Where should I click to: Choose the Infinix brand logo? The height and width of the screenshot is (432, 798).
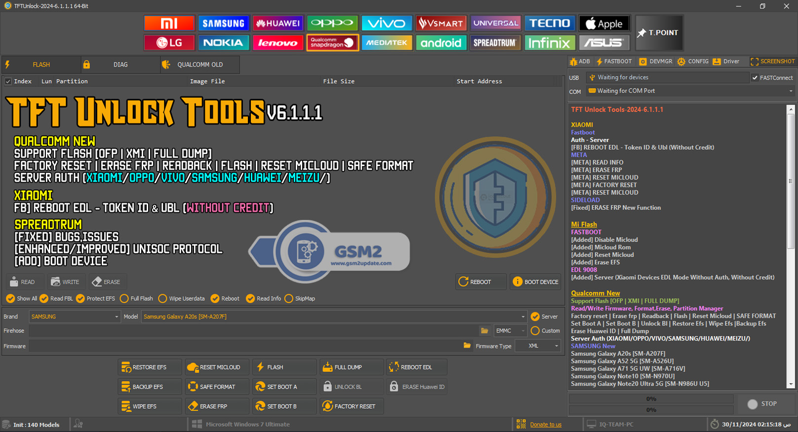pyautogui.click(x=550, y=43)
